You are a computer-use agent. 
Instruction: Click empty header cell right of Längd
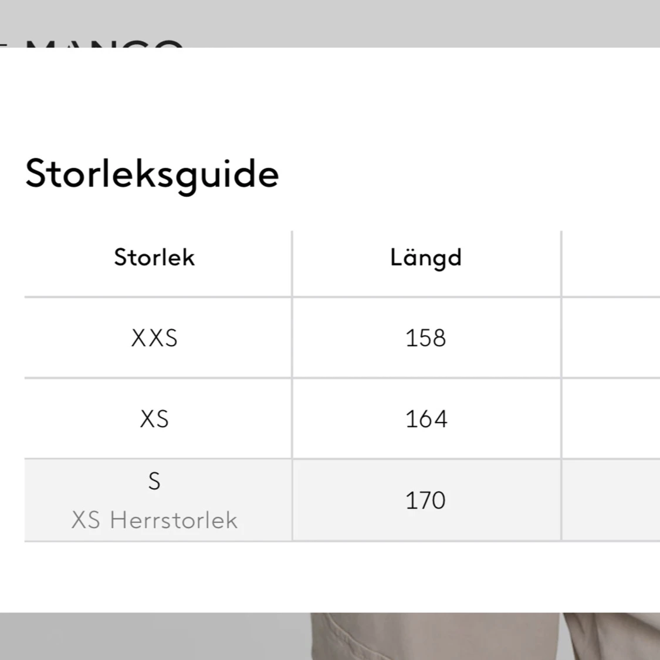coord(611,263)
